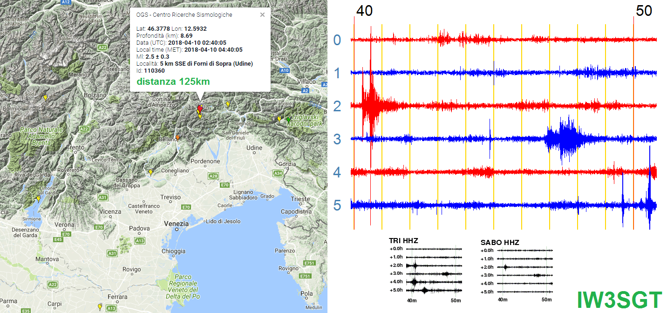Select the yellow marker south of Ferrara
Image resolution: width=667 pixels, height=313 pixels.
tap(100, 306)
